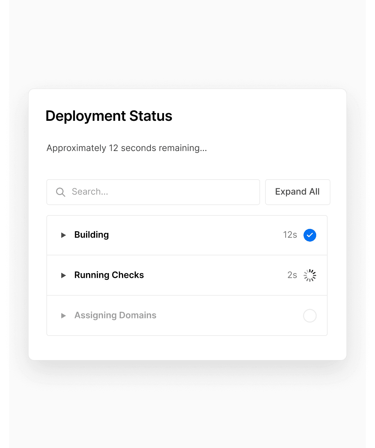Click the loading spinner for Running Checks
This screenshot has width=375, height=448.
(x=309, y=276)
